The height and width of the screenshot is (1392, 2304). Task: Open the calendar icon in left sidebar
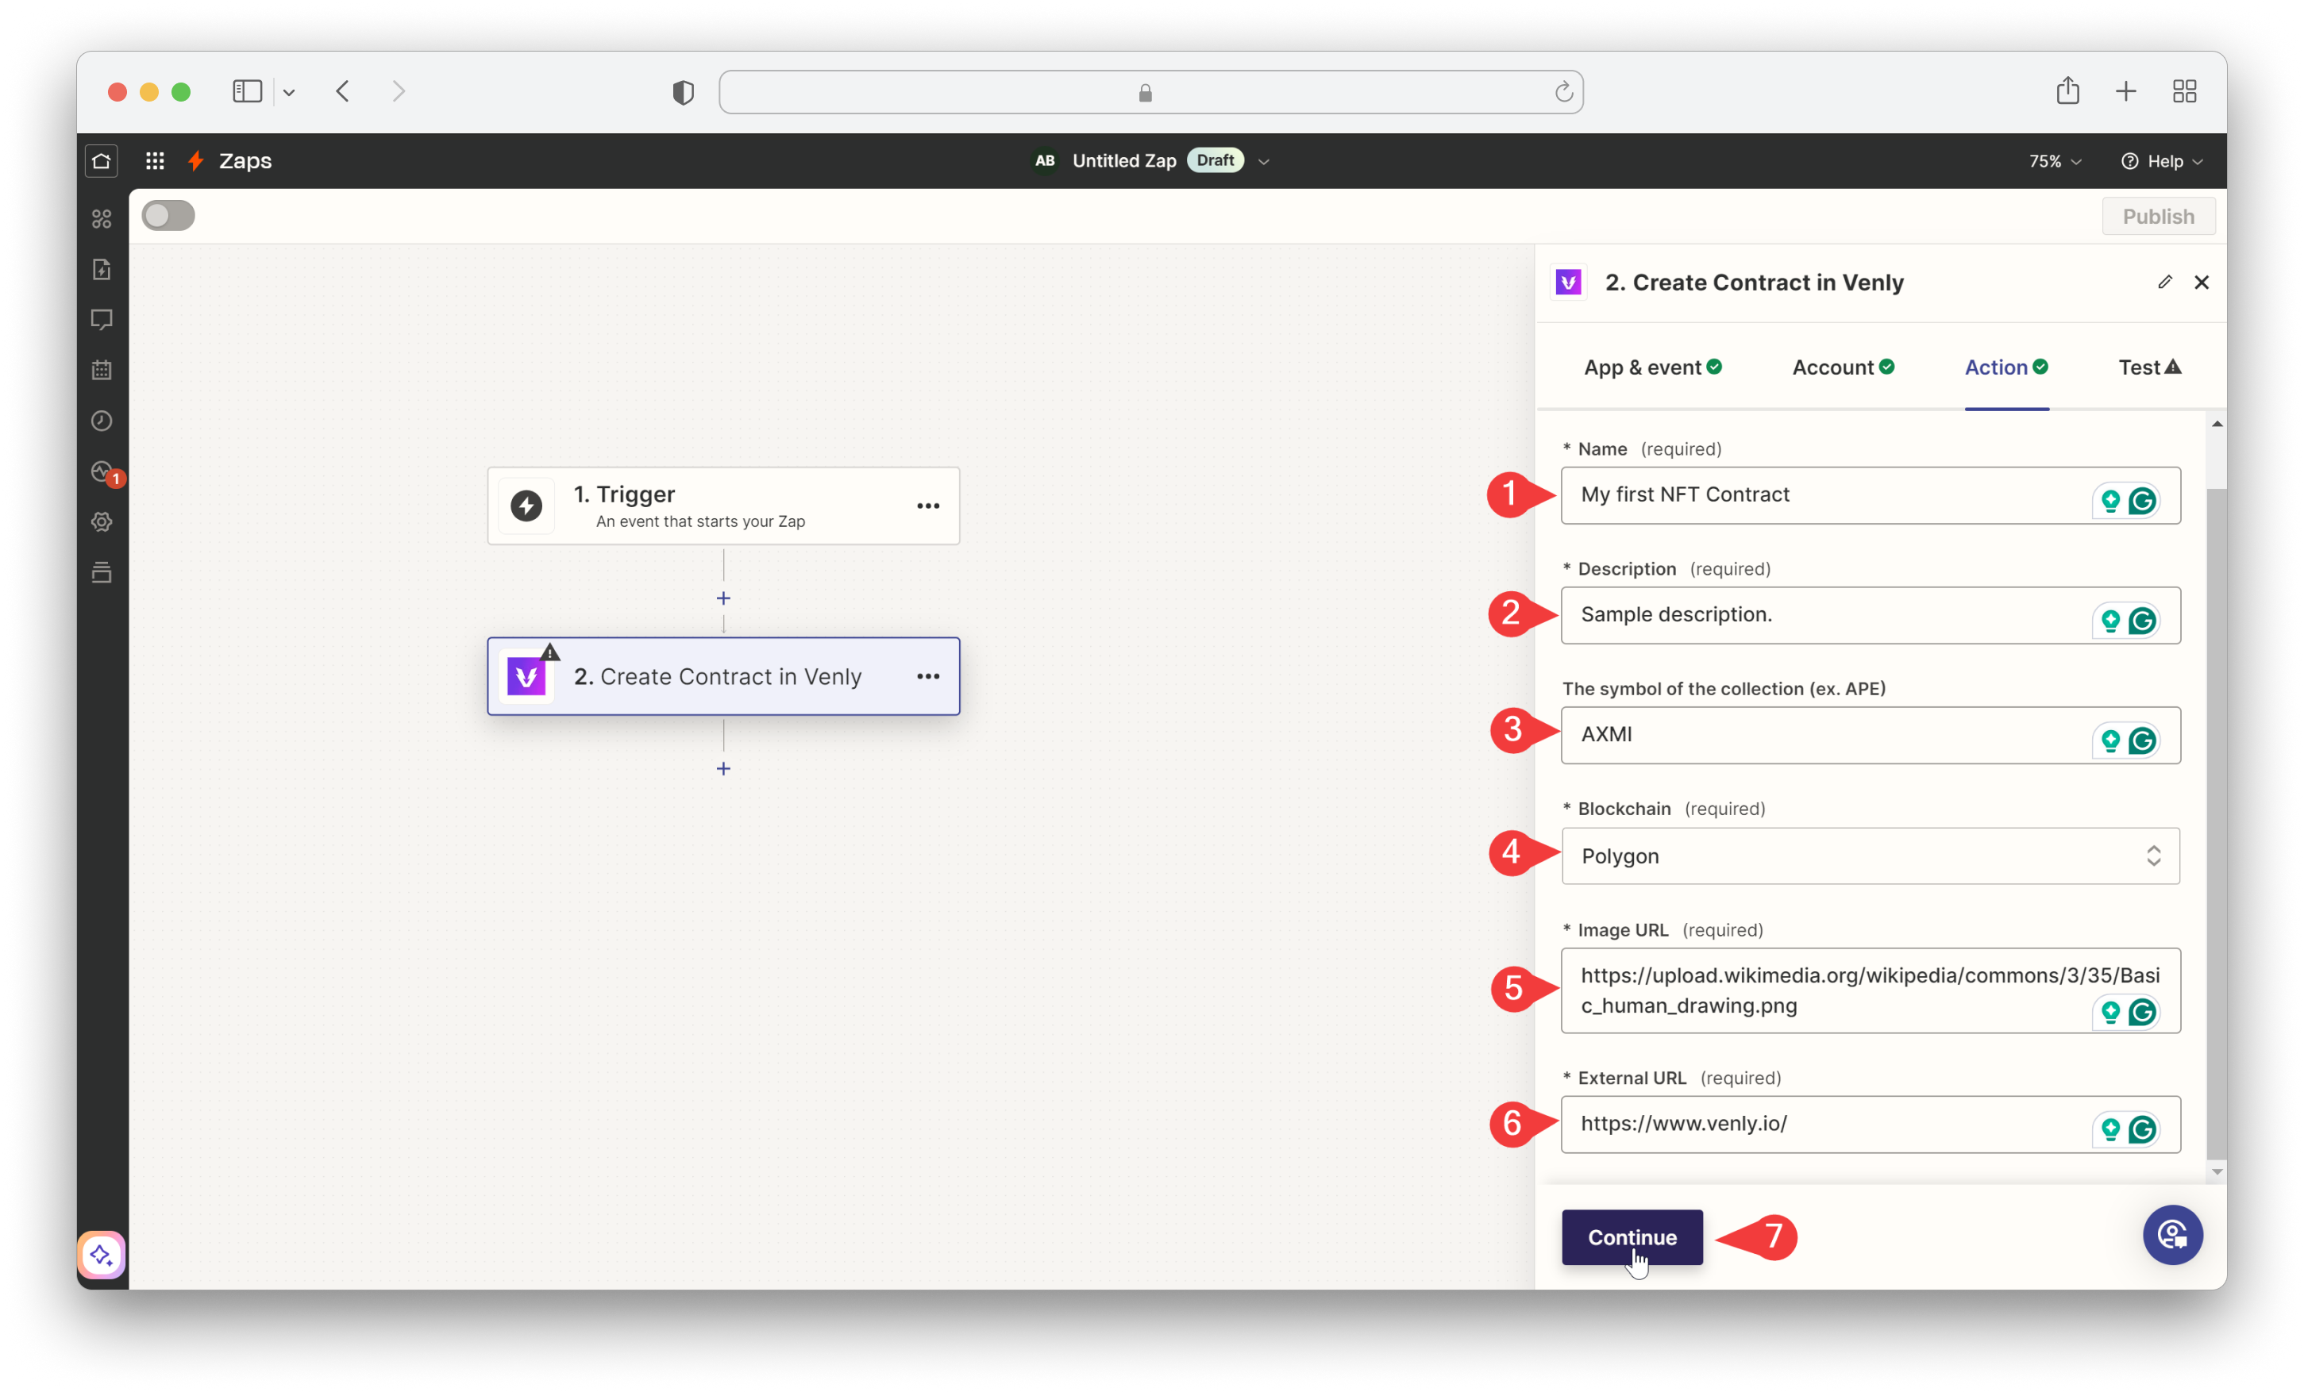pos(102,370)
